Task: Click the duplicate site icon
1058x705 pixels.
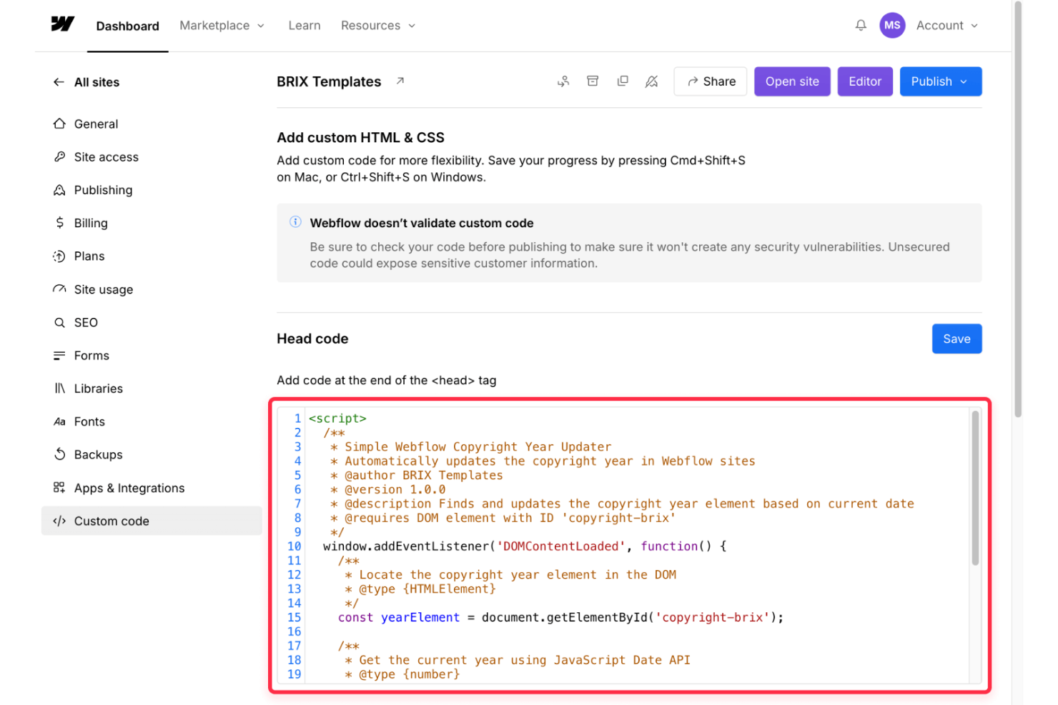Action: coord(623,81)
